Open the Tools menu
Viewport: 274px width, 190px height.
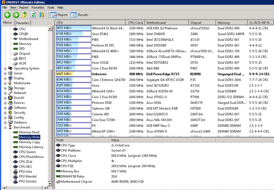51,8
